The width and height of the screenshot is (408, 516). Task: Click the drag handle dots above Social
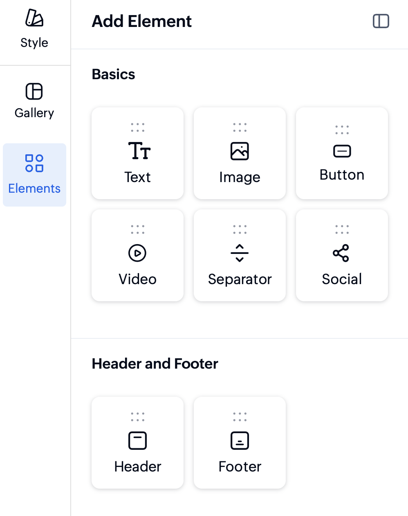click(x=342, y=229)
